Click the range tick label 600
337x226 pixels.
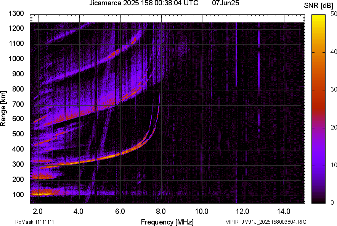(18, 119)
